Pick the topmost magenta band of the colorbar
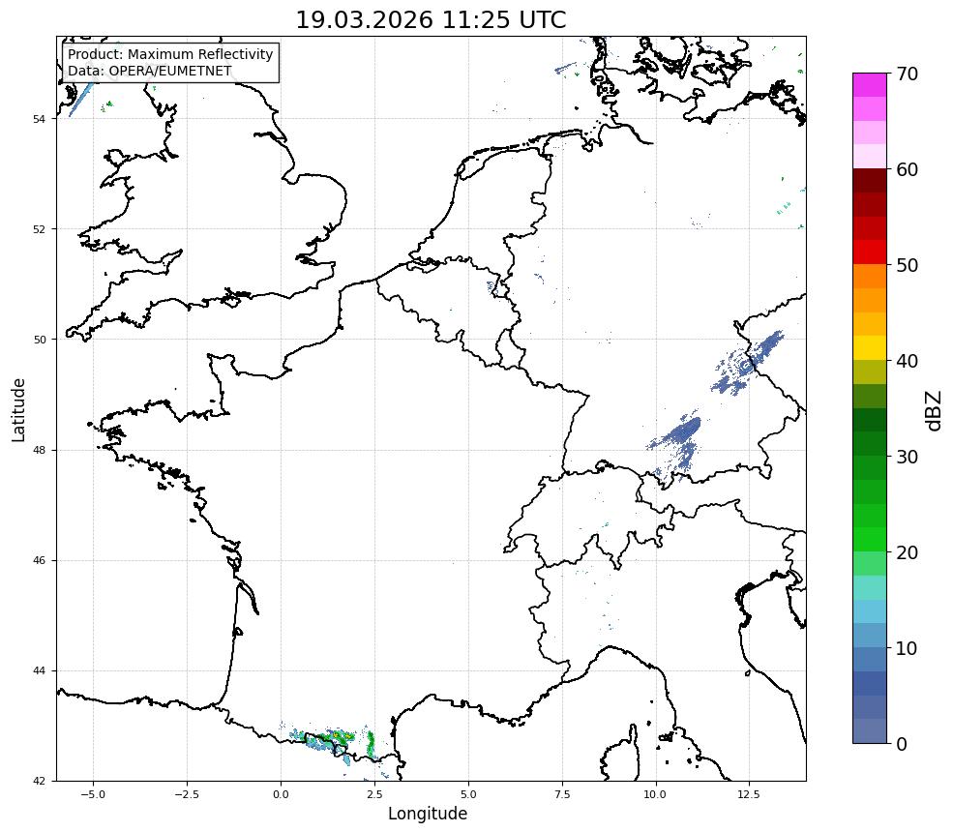 point(870,85)
